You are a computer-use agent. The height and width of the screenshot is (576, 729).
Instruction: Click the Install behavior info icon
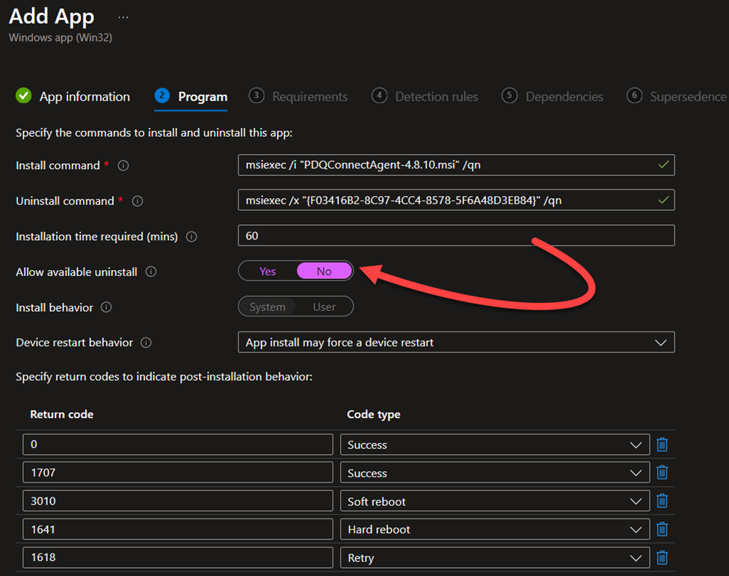(106, 307)
